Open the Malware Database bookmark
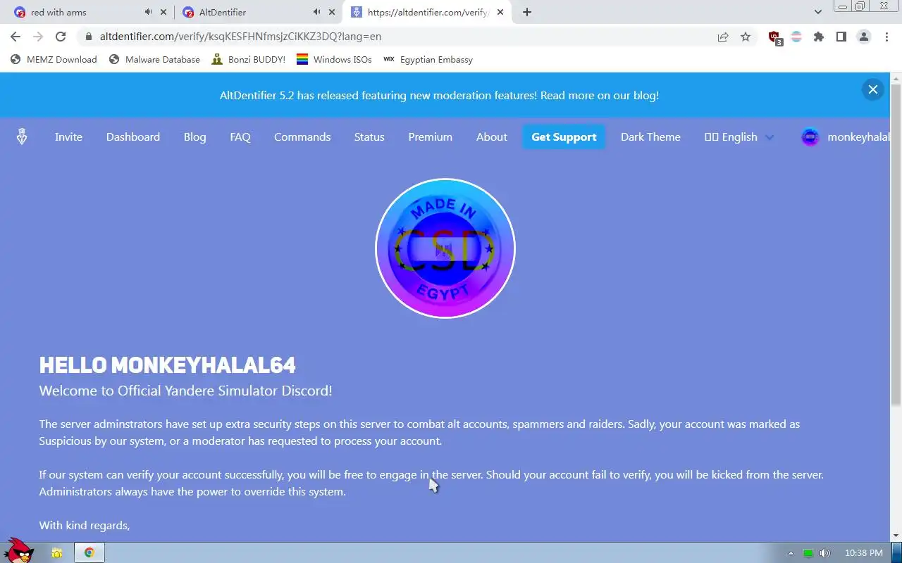This screenshot has width=902, height=563. pos(154,60)
